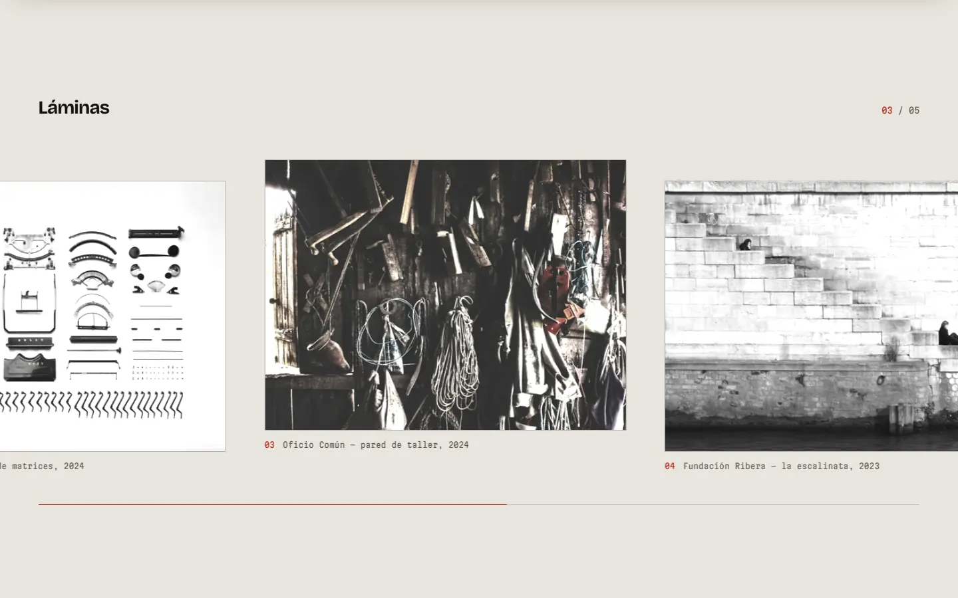
Task: Click the '05' total slides number
Action: pyautogui.click(x=914, y=110)
